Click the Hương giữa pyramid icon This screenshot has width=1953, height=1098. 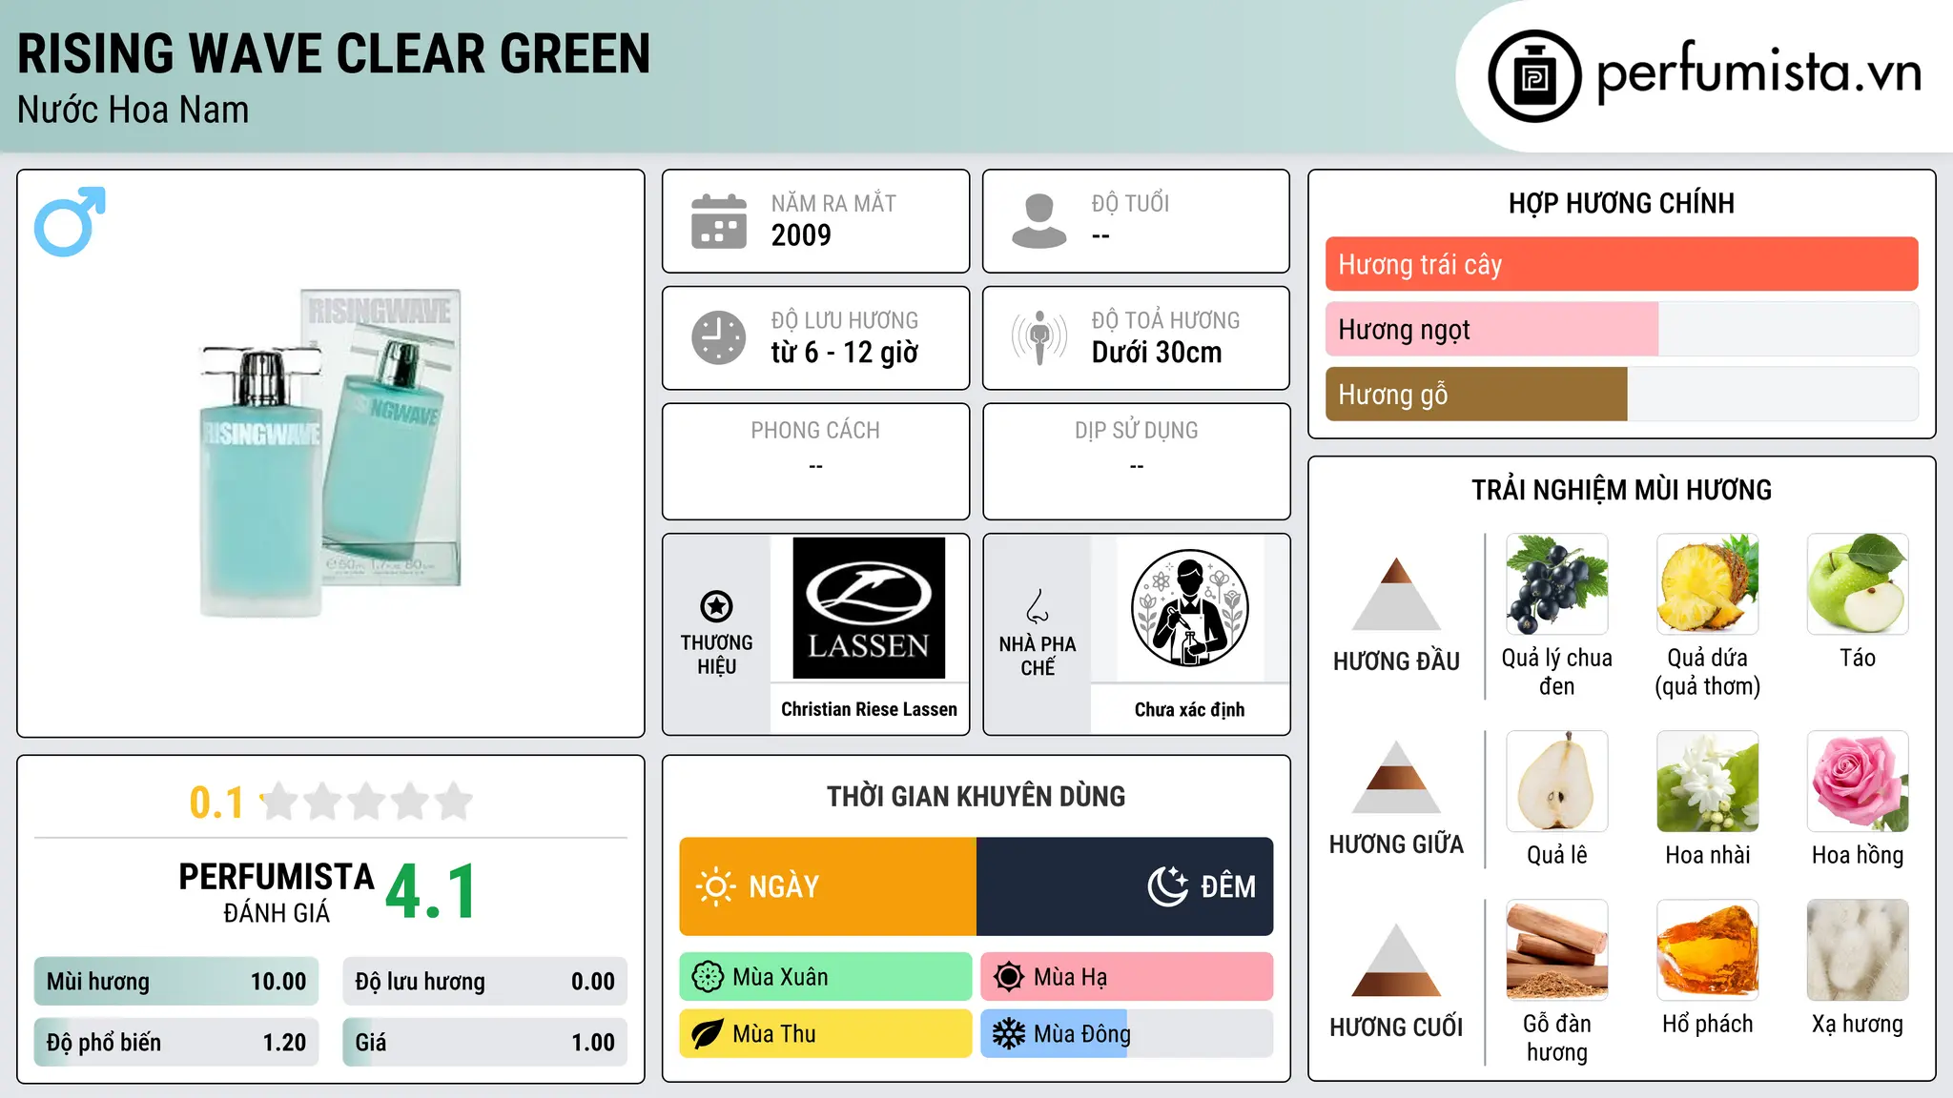(1396, 777)
